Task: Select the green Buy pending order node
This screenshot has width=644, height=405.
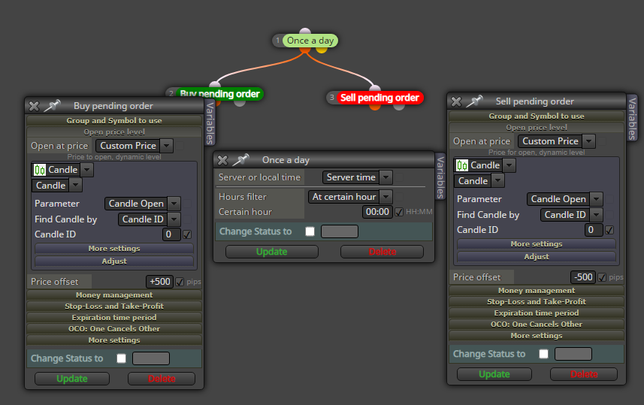Action: coord(219,94)
